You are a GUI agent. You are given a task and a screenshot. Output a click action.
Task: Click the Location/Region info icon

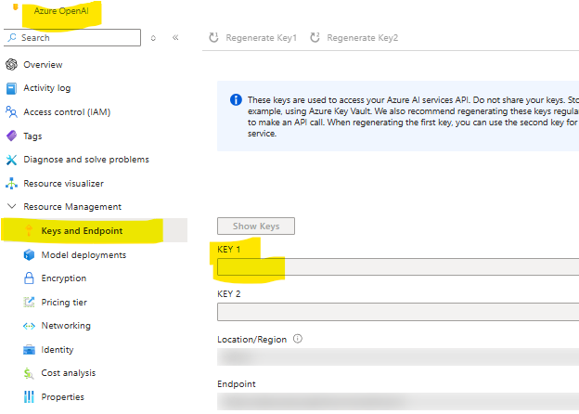[x=298, y=339]
